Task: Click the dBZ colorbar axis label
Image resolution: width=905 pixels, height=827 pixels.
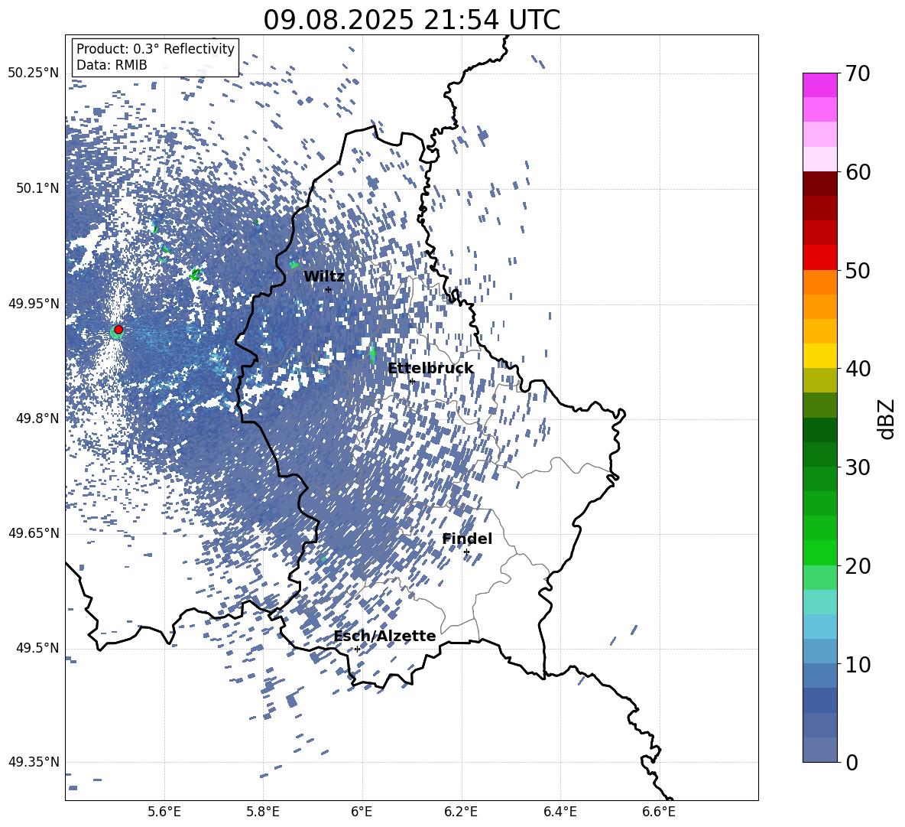Action: 887,418
